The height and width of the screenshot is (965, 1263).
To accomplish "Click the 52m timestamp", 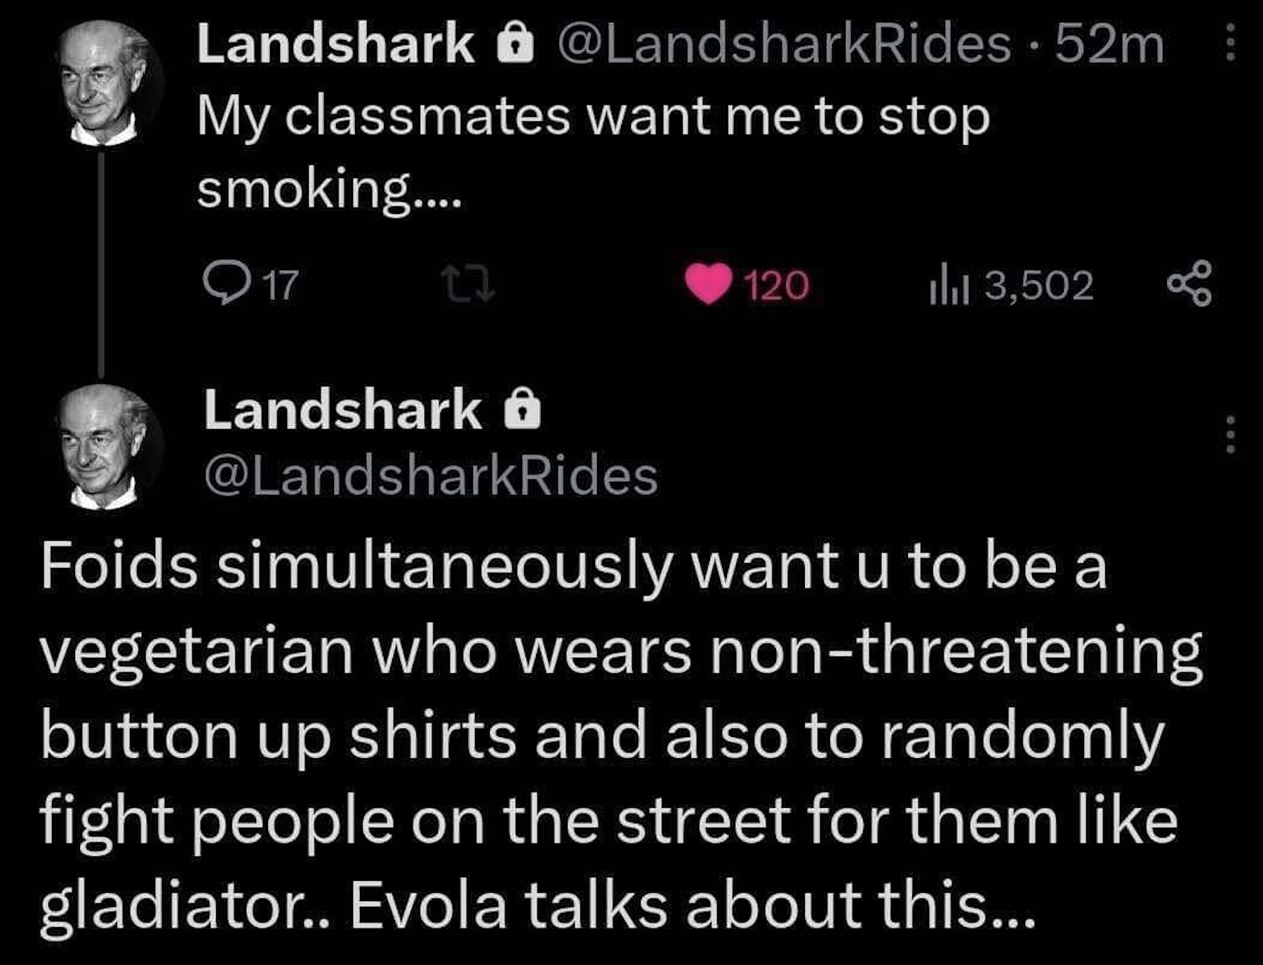I will [1109, 45].
